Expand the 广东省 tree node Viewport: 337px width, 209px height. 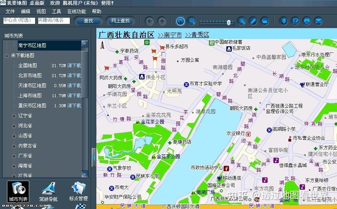(14, 156)
